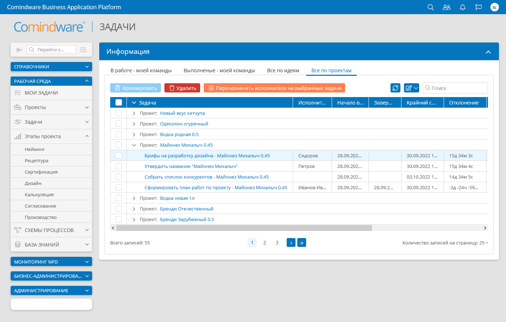Expand the Новый вкус кетчупа project group
Viewport: 506px width, 322px height.
[134, 113]
